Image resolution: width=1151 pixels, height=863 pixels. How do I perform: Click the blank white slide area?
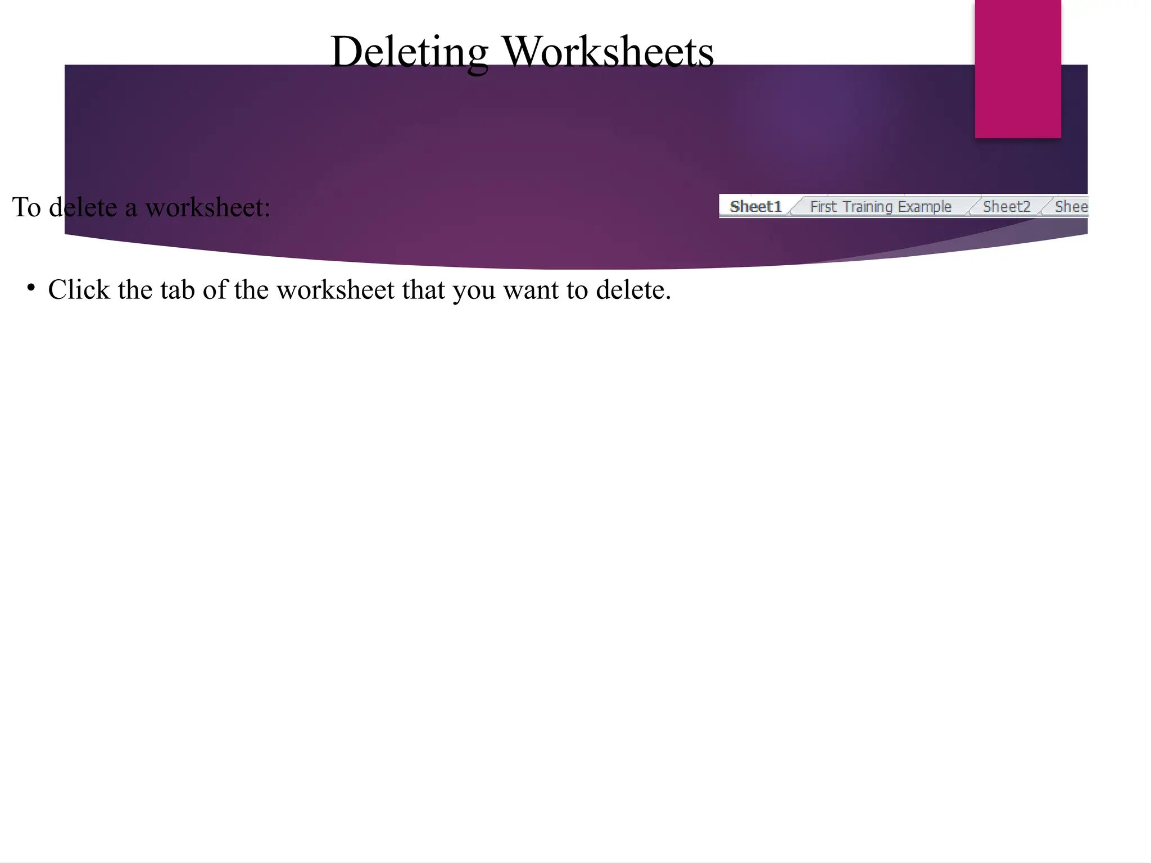pos(562,562)
